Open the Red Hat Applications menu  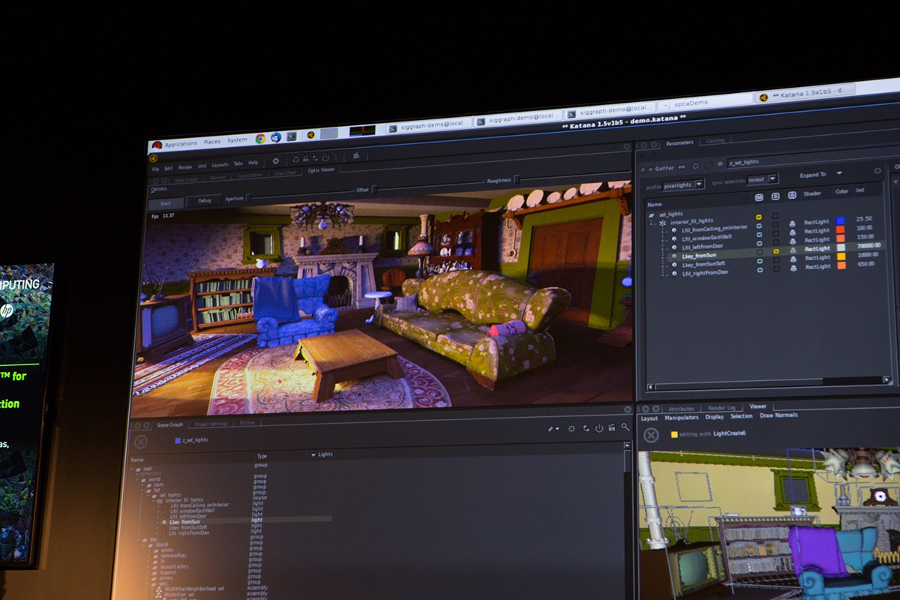pyautogui.click(x=181, y=143)
